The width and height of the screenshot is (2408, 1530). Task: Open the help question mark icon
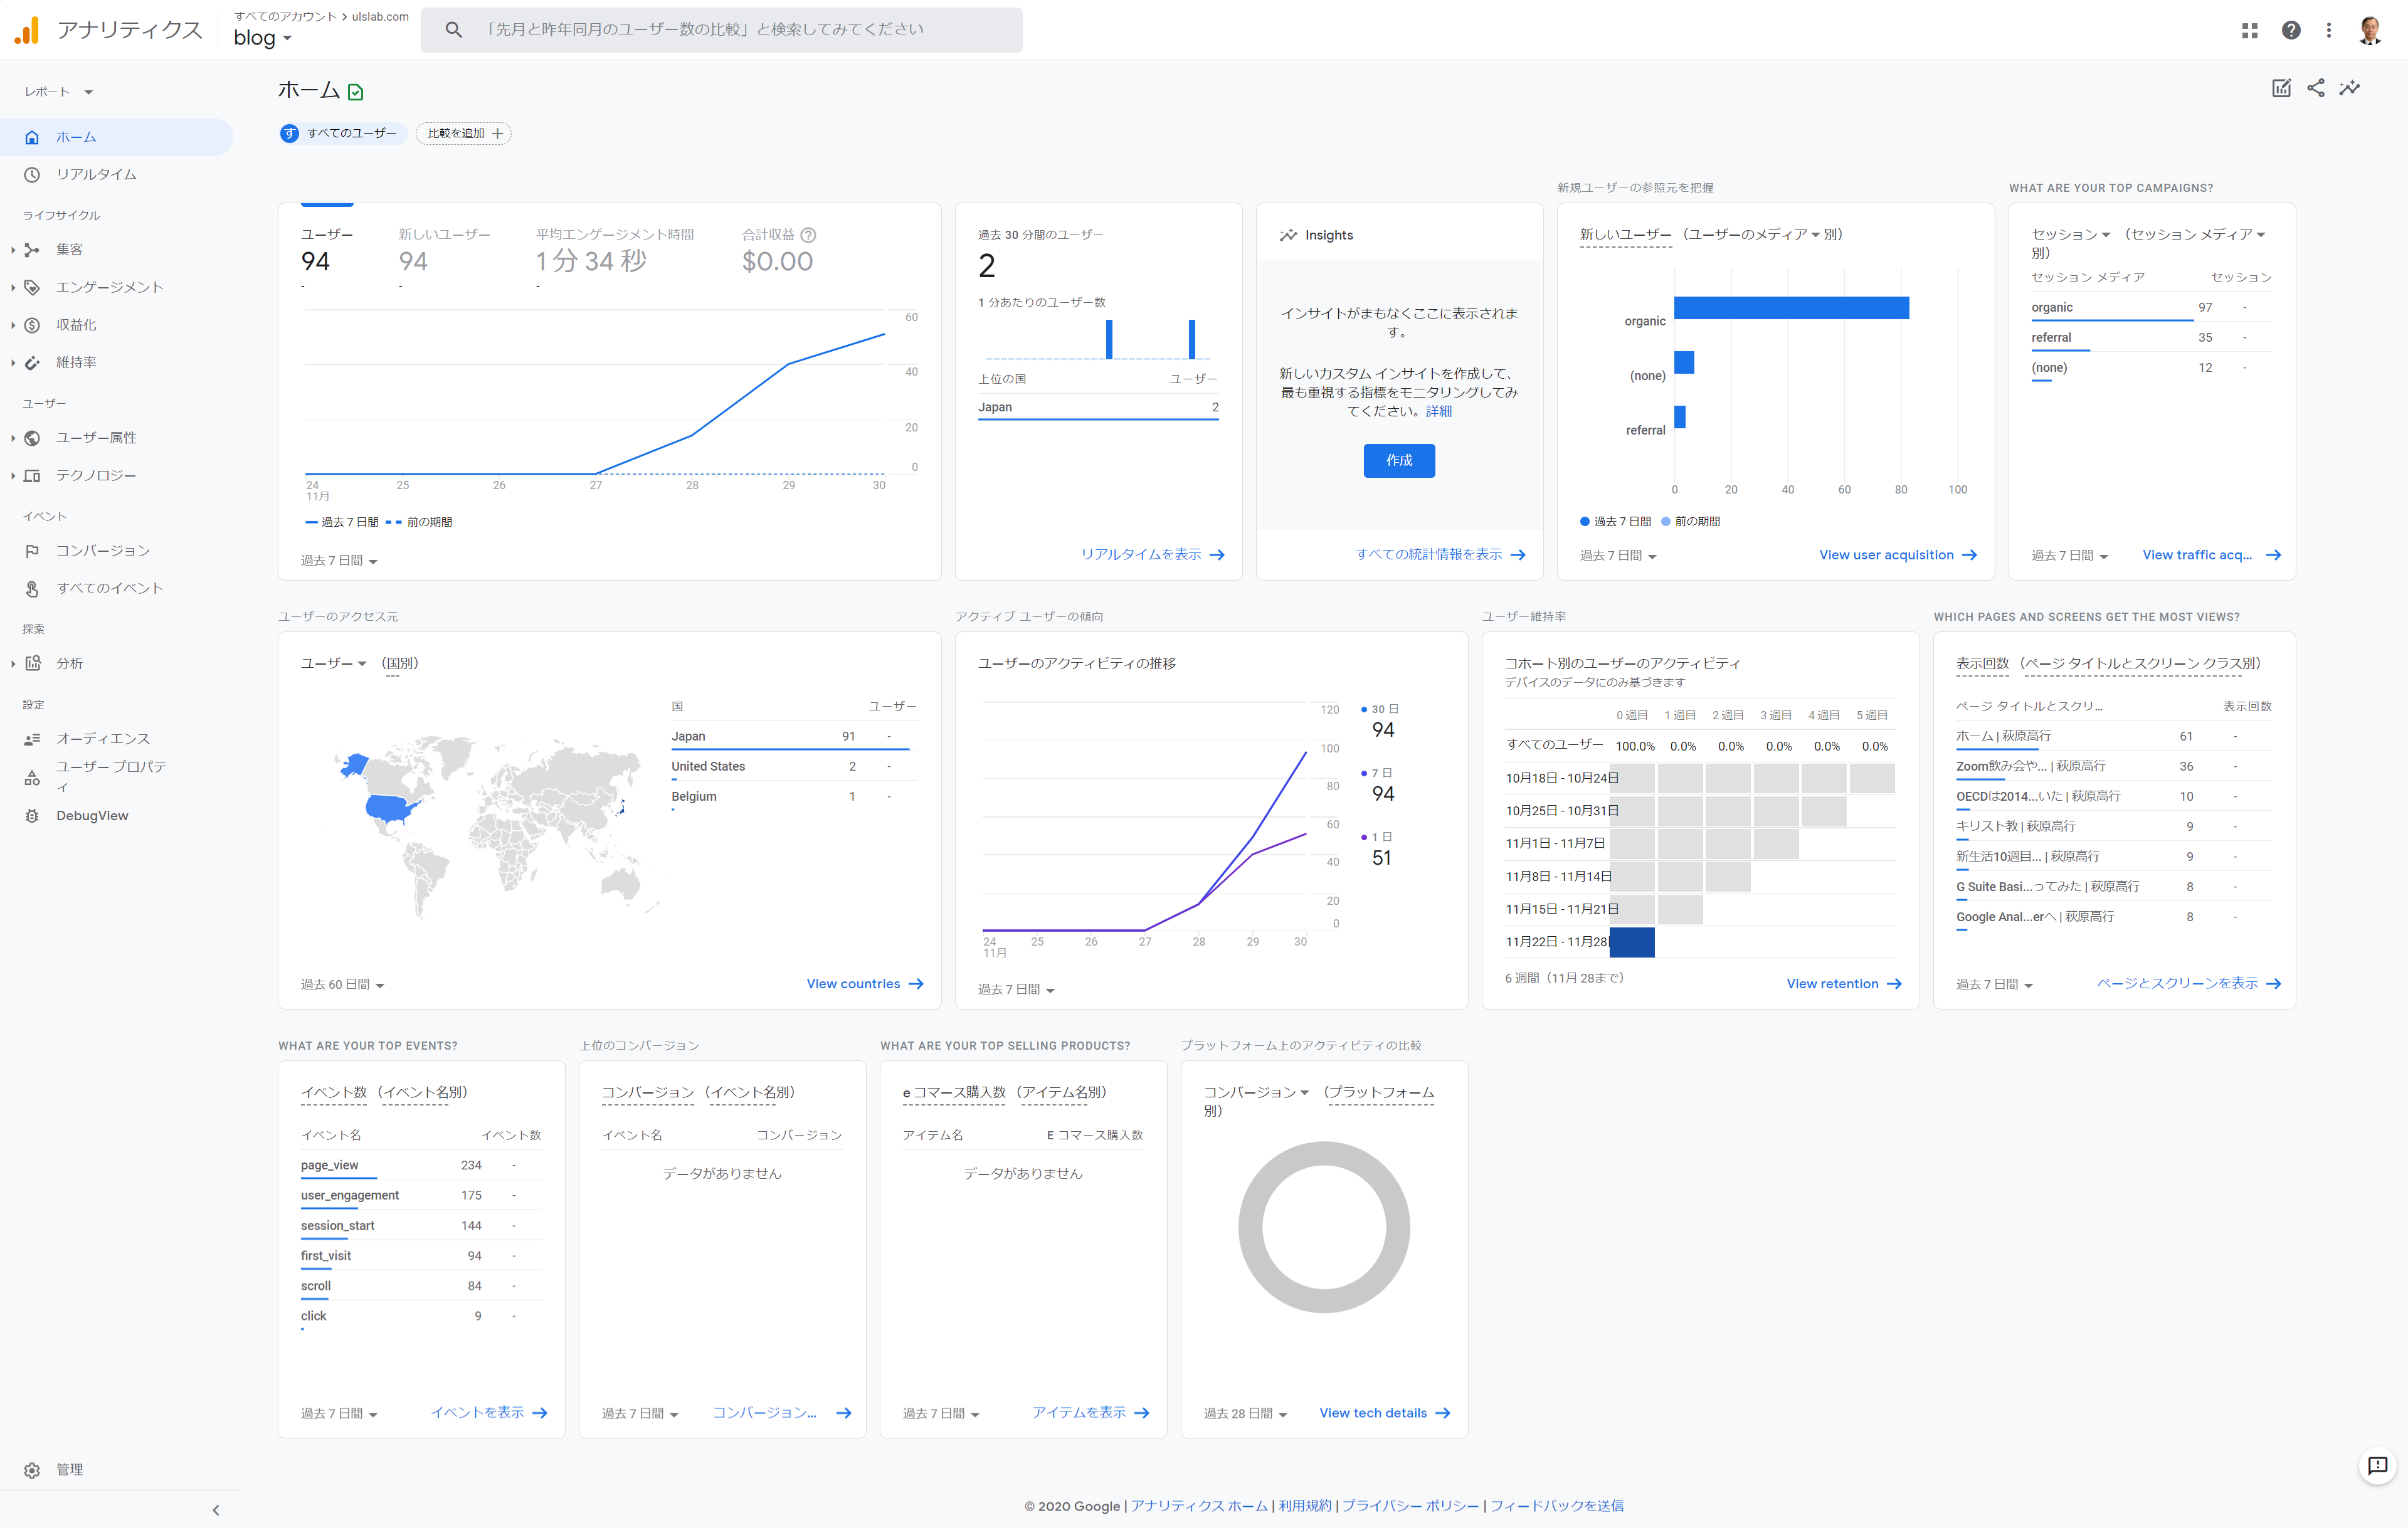pyautogui.click(x=2290, y=30)
